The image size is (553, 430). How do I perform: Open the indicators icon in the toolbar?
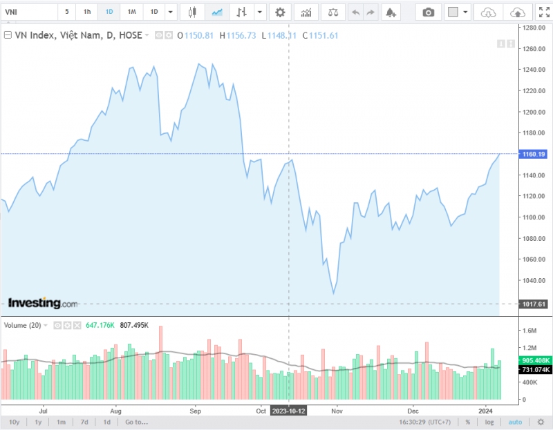(x=306, y=12)
